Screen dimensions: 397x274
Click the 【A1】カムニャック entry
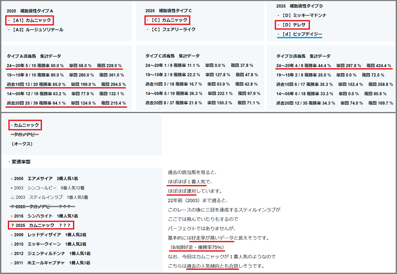point(30,20)
